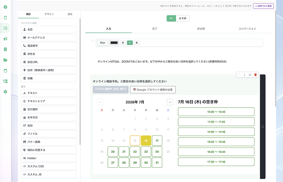Switch to the 入力 tab
Viewport: 283px width, 182px height.
[x=108, y=29]
